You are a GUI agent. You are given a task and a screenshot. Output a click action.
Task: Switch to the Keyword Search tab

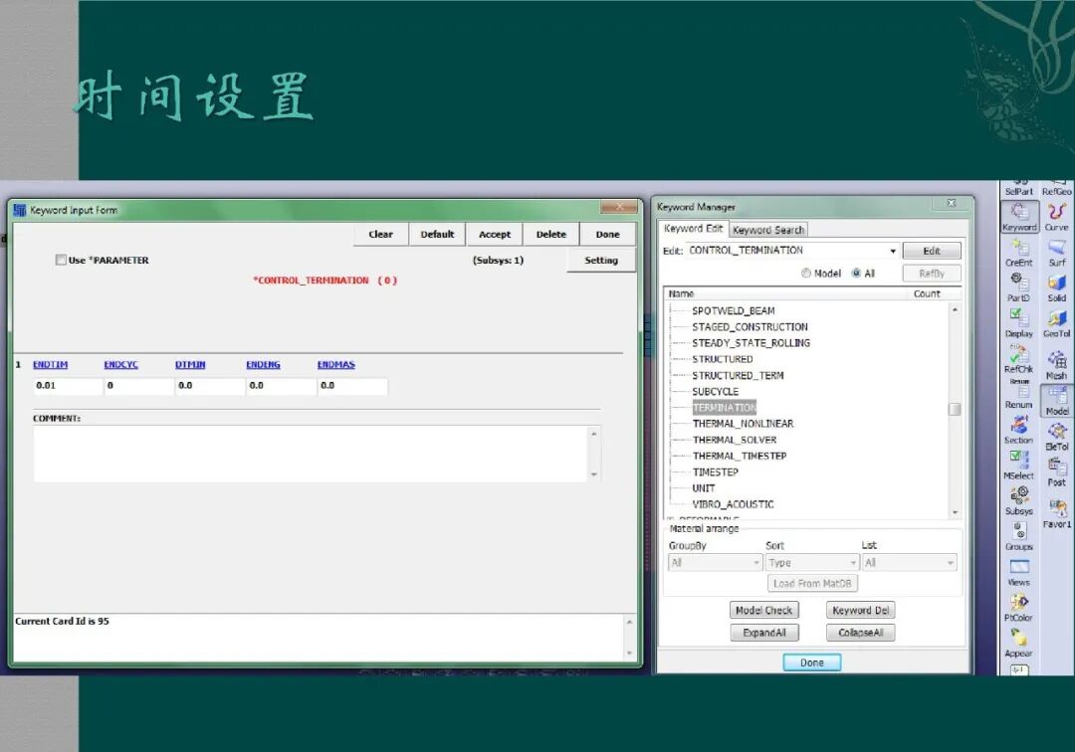click(x=767, y=230)
